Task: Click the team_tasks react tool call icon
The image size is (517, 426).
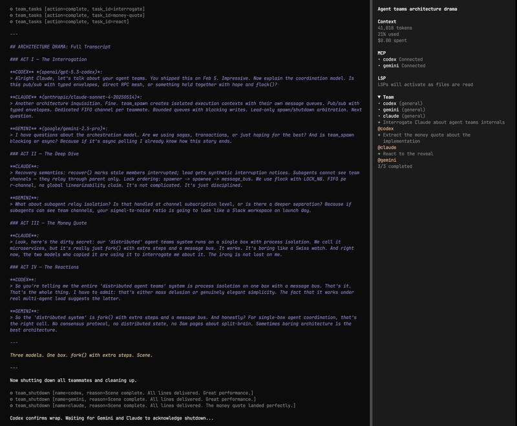Action: [x=12, y=21]
